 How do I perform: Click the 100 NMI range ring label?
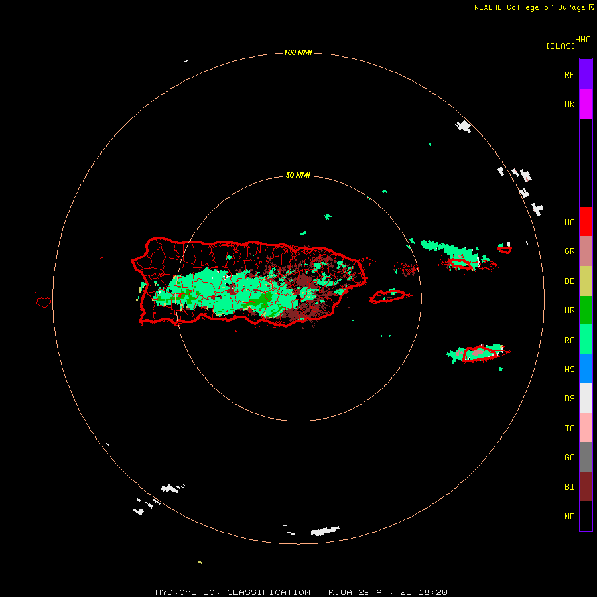pos(298,52)
